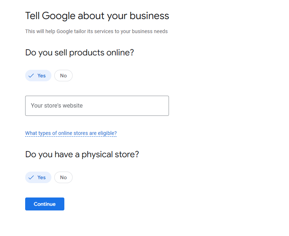Image resolution: width=289 pixels, height=236 pixels.
Task: Click the subtitle about tailoring Google services
Action: (x=96, y=31)
